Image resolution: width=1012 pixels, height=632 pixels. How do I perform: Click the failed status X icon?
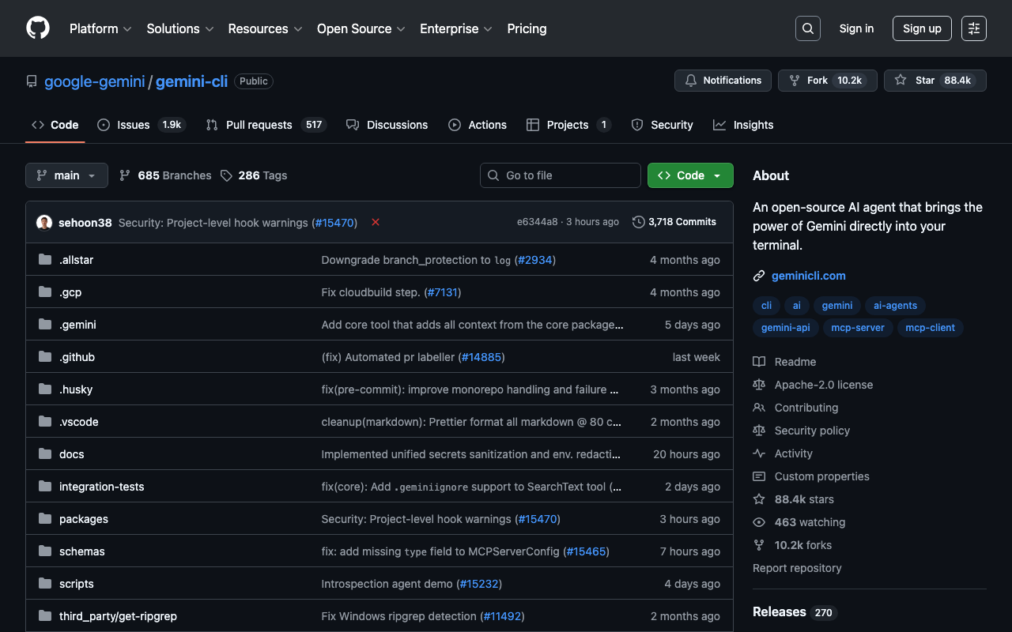pos(376,223)
